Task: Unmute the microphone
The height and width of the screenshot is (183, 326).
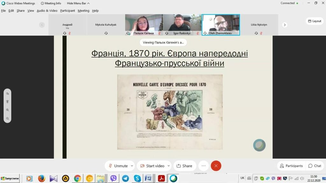Action: (x=118, y=166)
